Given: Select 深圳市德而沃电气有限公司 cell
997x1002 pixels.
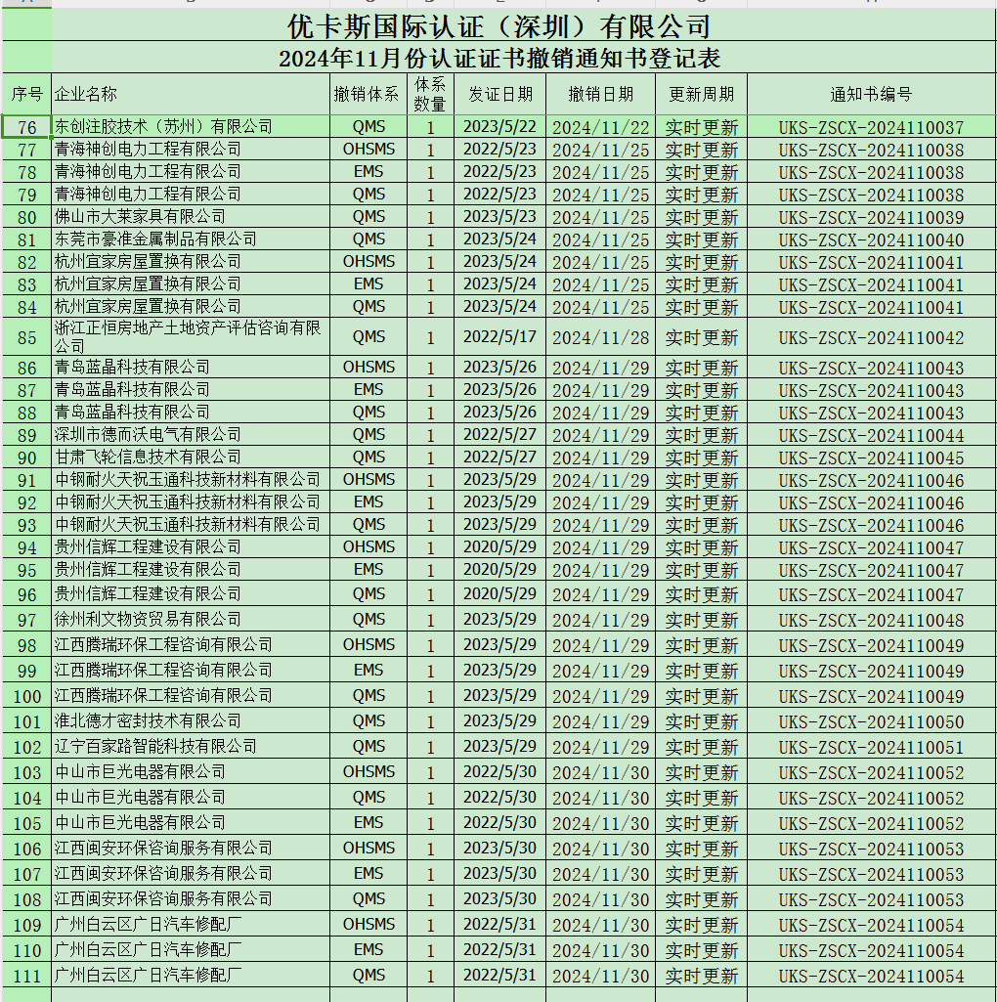Looking at the screenshot, I should coord(191,435).
